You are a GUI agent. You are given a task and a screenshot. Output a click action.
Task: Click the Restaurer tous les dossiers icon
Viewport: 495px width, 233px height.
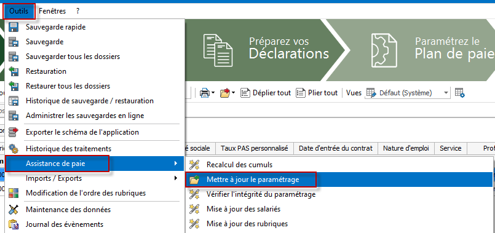[14, 86]
